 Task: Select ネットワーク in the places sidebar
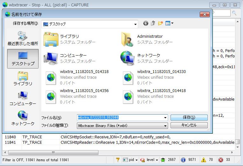23,118
